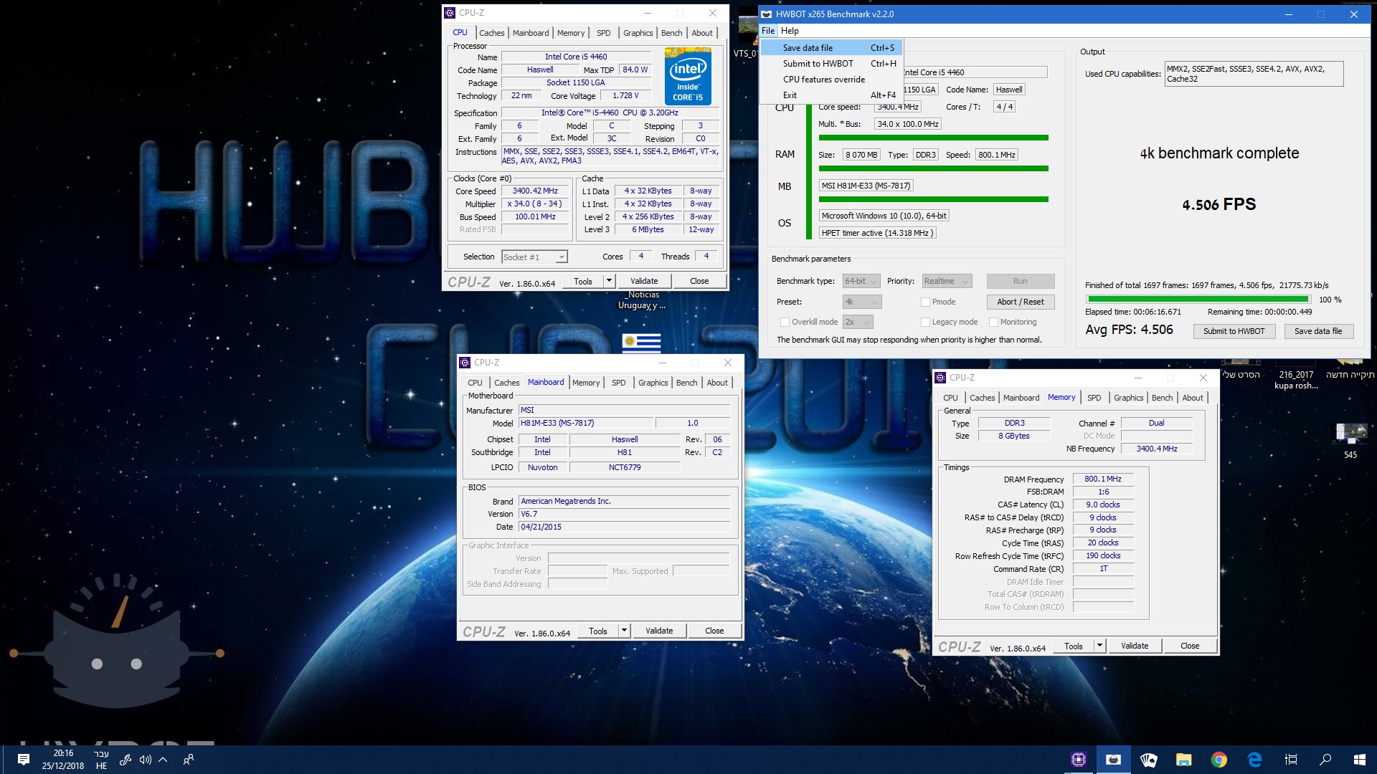
Task: Click CPU-Z title icon in Mainboard window
Action: point(465,363)
